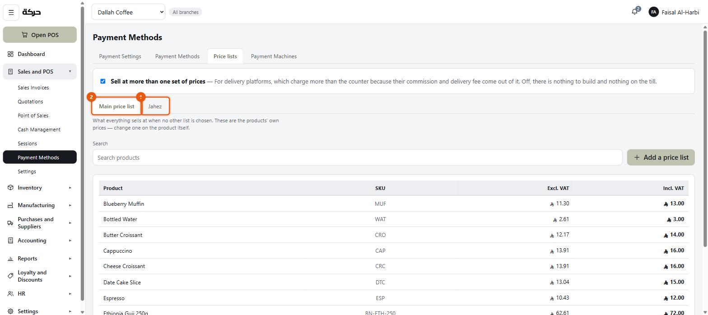Click the Blueberry Muffin product name
This screenshot has width=708, height=315.
(124, 204)
